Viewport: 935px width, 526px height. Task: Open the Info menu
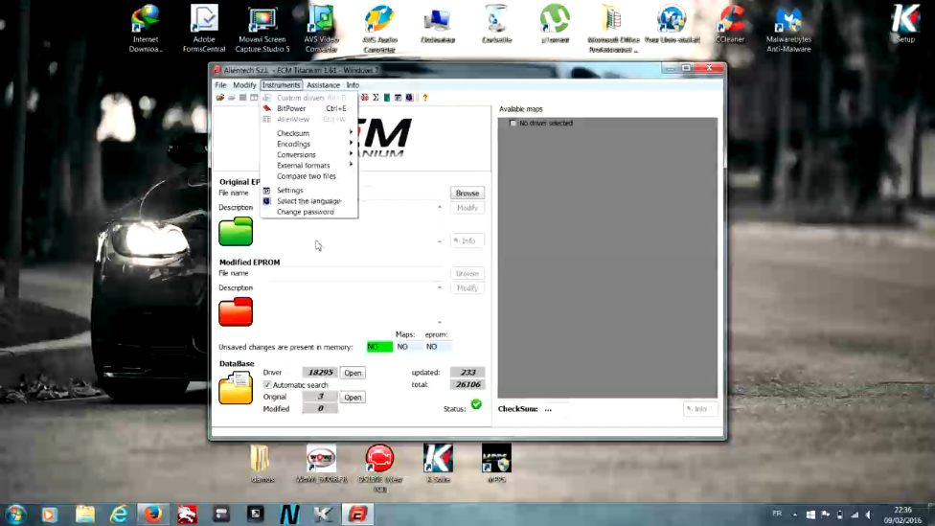point(353,85)
